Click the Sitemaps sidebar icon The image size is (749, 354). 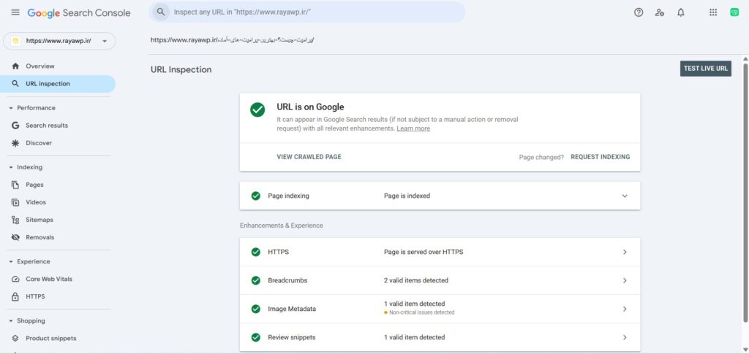tap(15, 220)
